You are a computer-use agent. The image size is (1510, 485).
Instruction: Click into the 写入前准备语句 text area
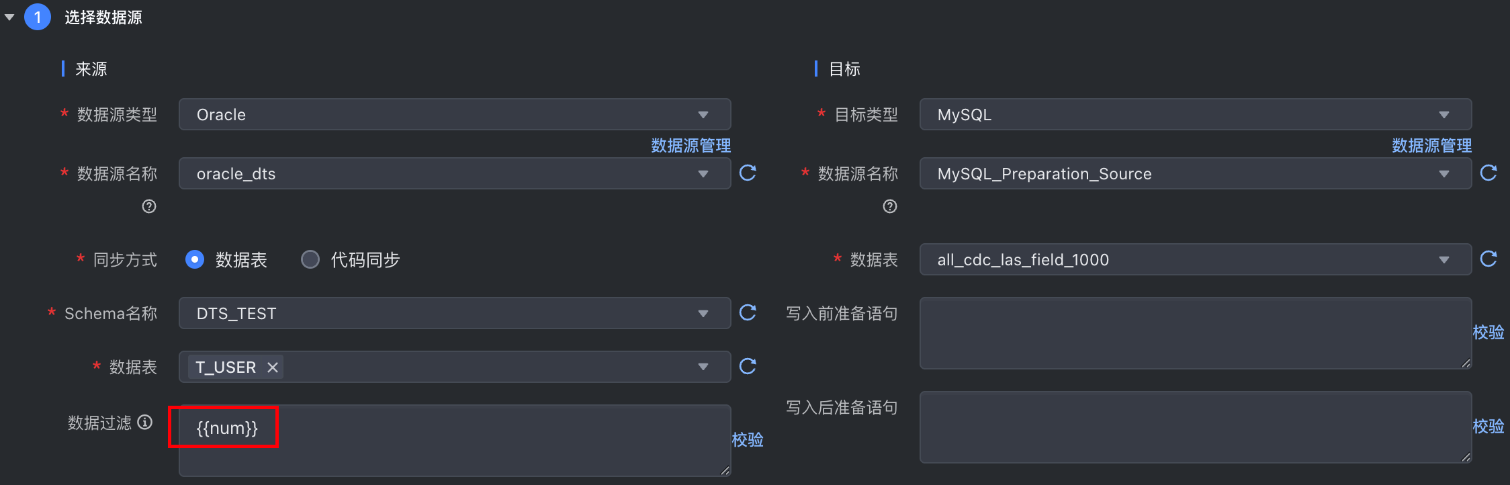(x=1195, y=333)
